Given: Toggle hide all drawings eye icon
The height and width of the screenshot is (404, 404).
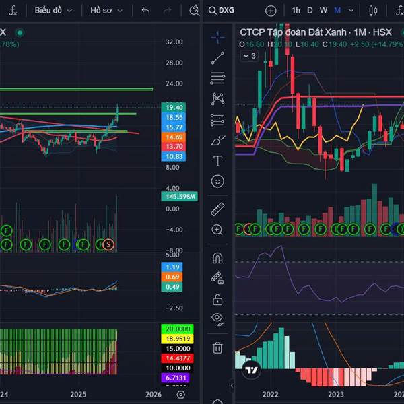Looking at the screenshot, I should (x=217, y=320).
